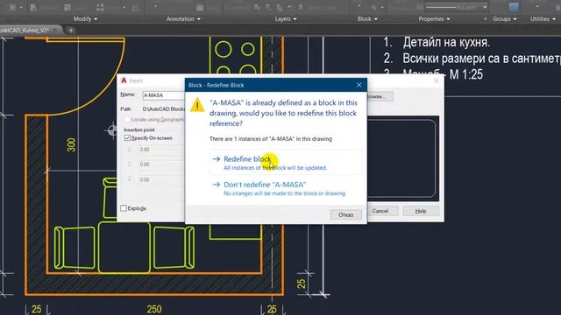This screenshot has height=315, width=561.
Task: Close the Redefine Block dialog
Action: 359,85
